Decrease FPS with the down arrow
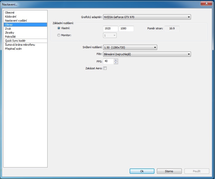 116,63
